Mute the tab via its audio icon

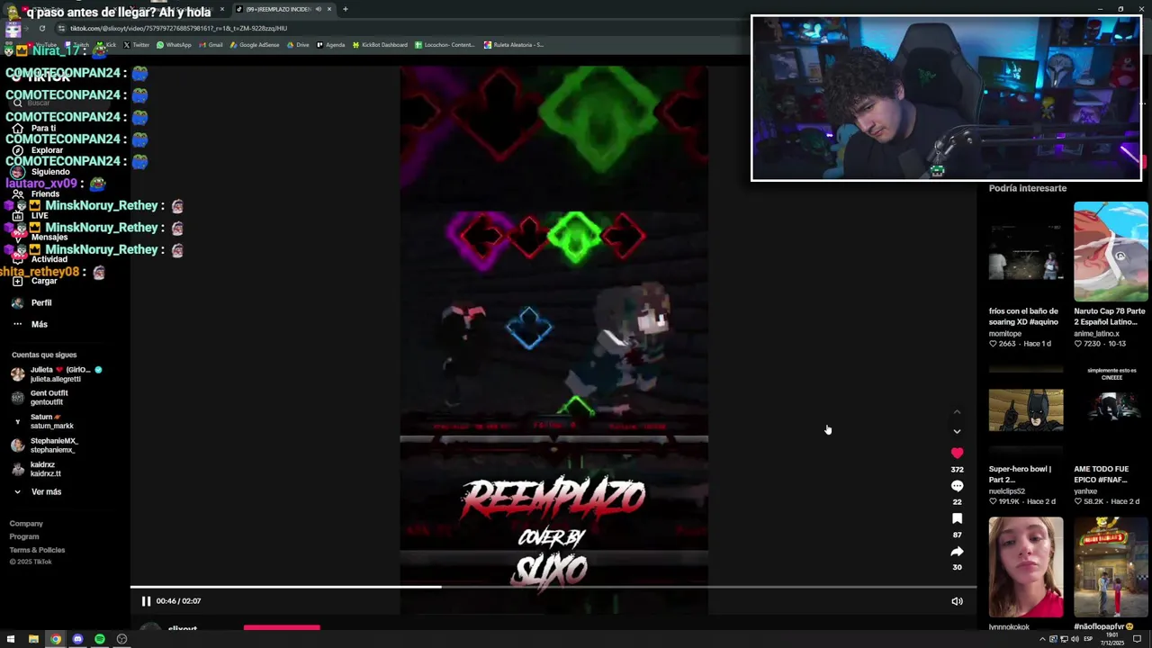click(x=318, y=9)
